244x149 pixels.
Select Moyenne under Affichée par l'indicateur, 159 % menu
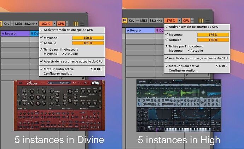pyautogui.click(x=51, y=54)
